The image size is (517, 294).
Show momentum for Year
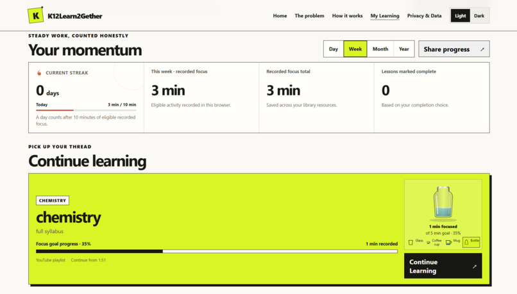coord(403,49)
